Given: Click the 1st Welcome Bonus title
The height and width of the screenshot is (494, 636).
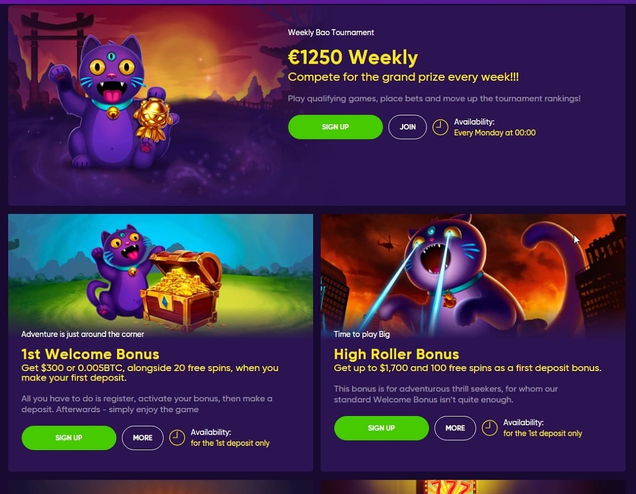Looking at the screenshot, I should click(x=90, y=354).
